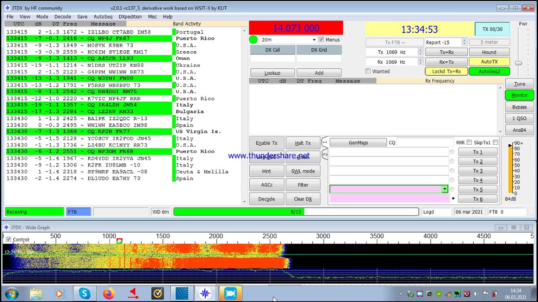Select the radio button next to Tx 3
The width and height of the screenshot is (538, 302).
(452, 171)
